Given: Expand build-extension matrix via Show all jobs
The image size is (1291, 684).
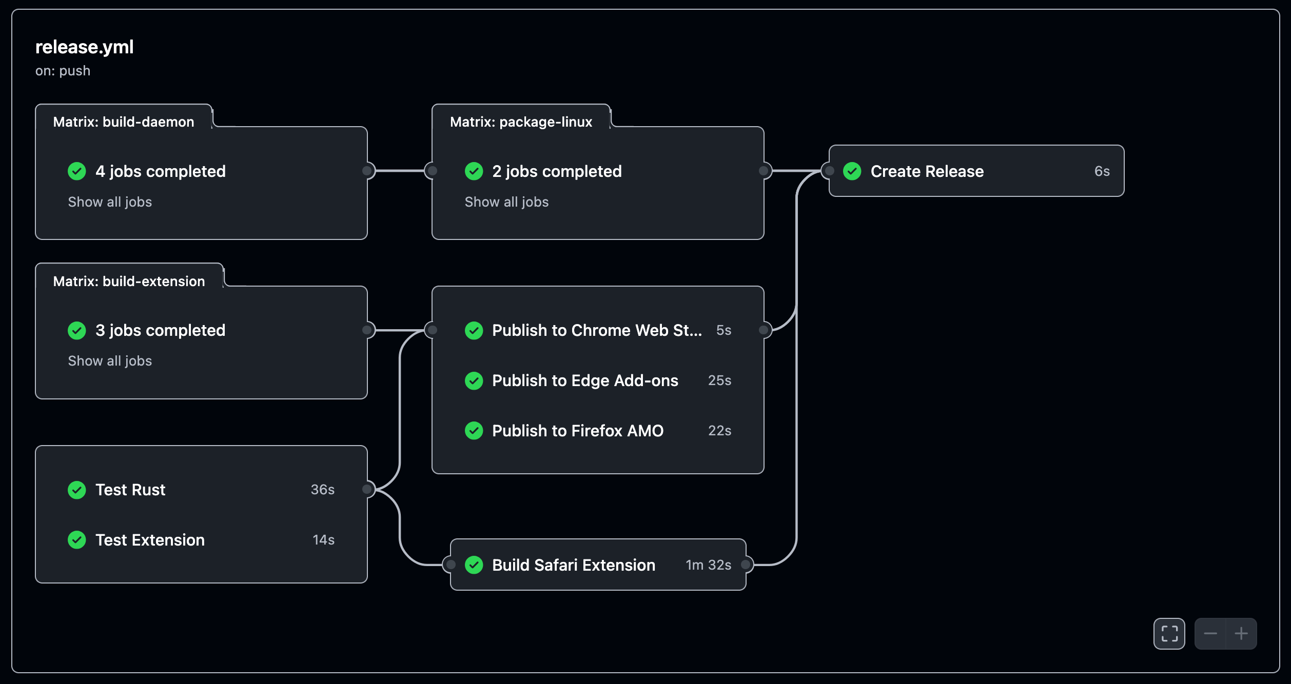Looking at the screenshot, I should [x=110, y=361].
